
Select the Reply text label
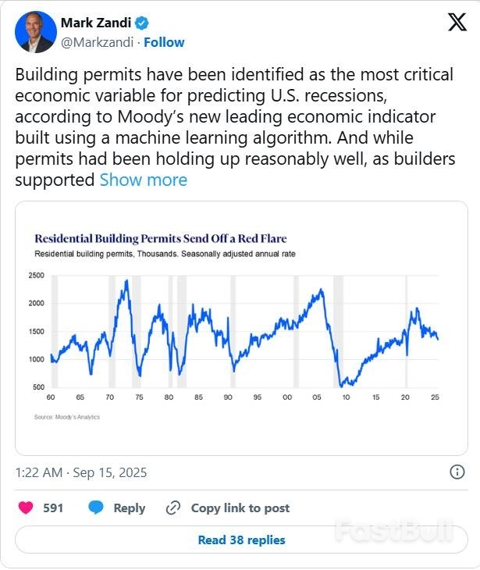pos(130,508)
